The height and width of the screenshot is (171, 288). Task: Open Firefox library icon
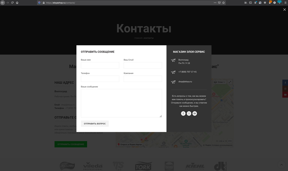[x=245, y=3]
